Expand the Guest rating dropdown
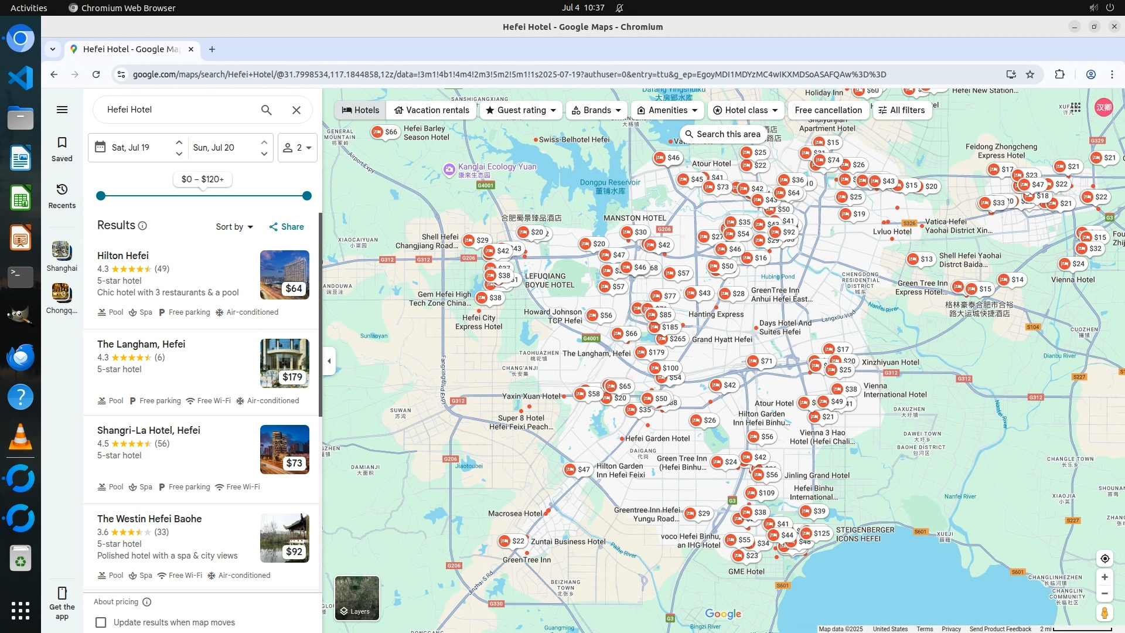 coord(521,110)
